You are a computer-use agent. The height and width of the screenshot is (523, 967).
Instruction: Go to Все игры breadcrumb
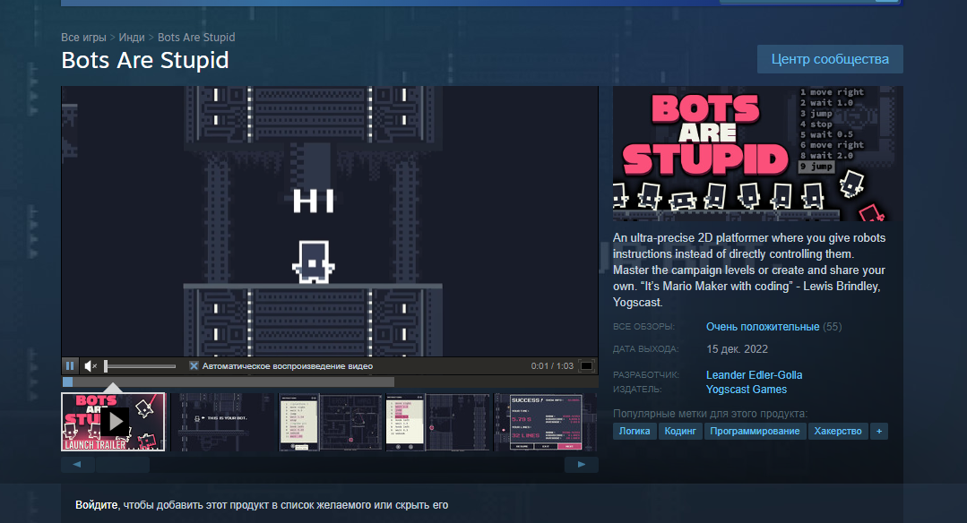[83, 37]
